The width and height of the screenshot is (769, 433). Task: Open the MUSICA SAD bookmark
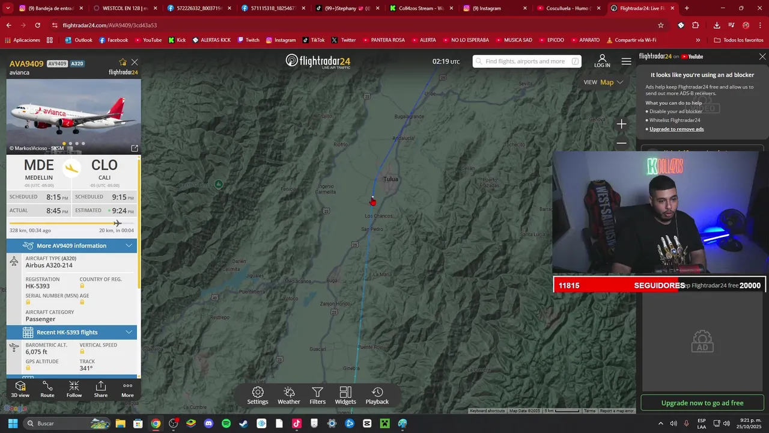coord(513,40)
